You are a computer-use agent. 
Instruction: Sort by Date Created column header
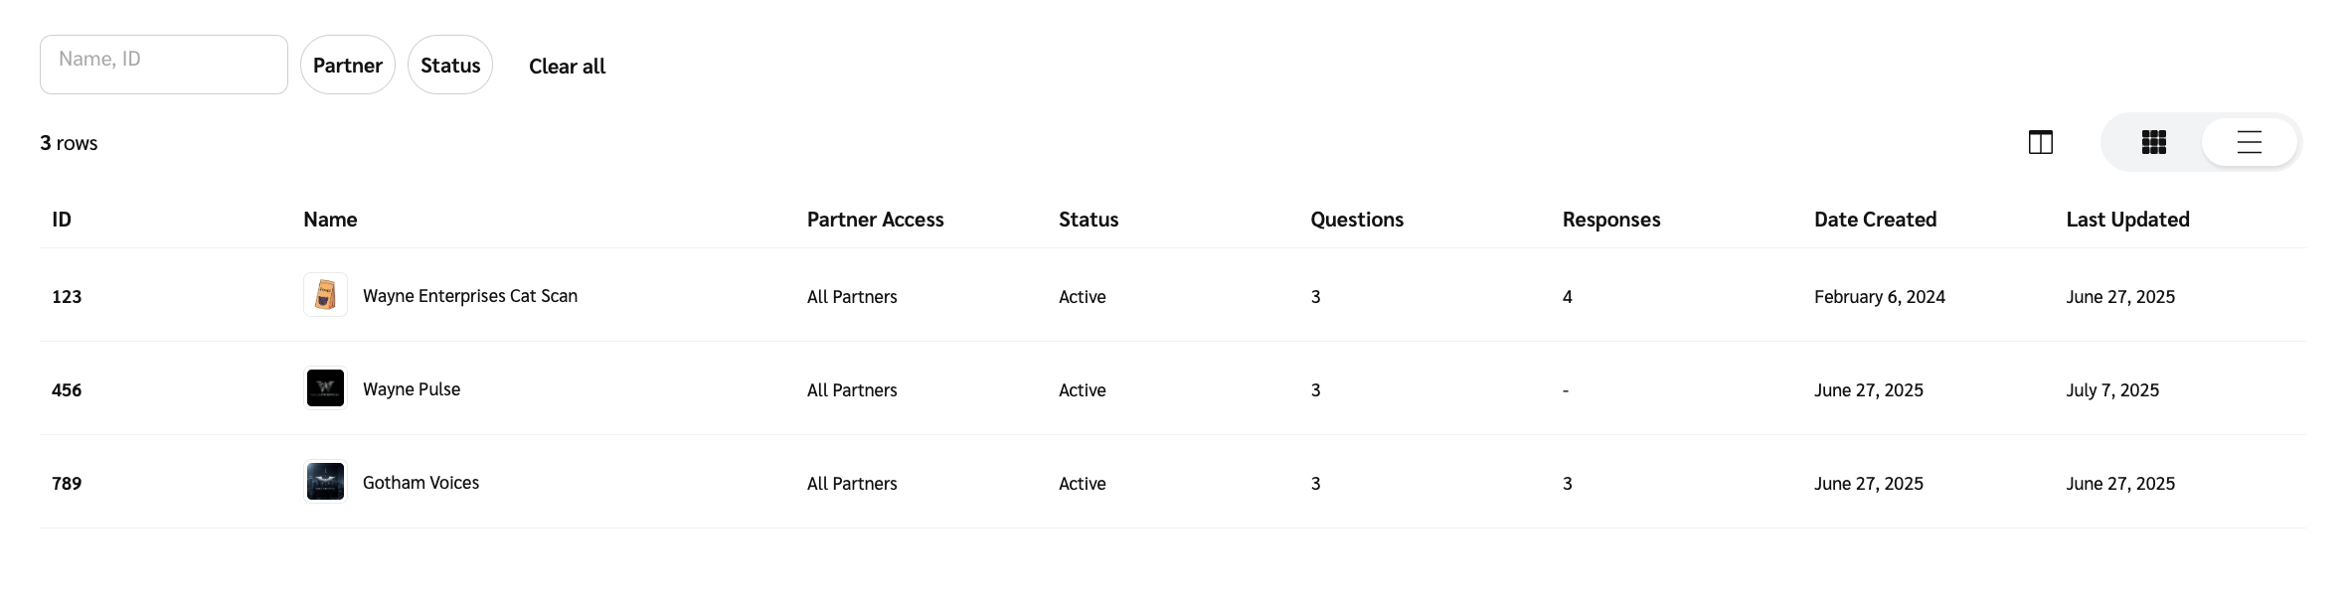click(1875, 220)
